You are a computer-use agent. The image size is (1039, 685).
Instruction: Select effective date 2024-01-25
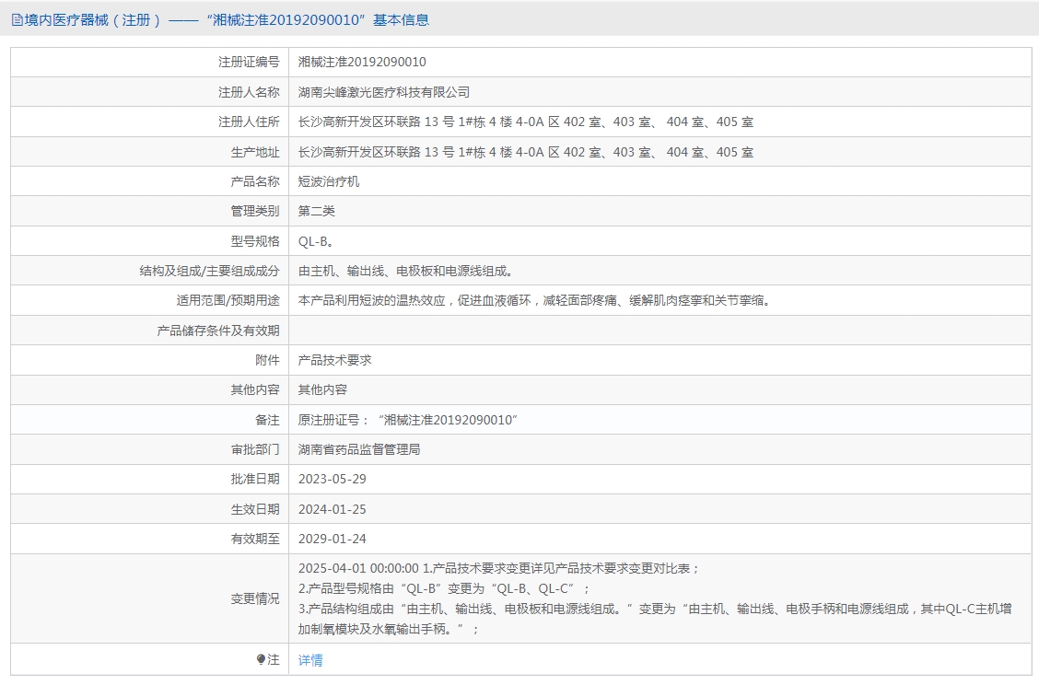(332, 509)
